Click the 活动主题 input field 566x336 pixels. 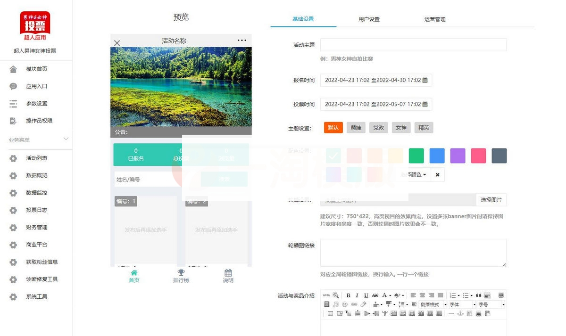413,45
